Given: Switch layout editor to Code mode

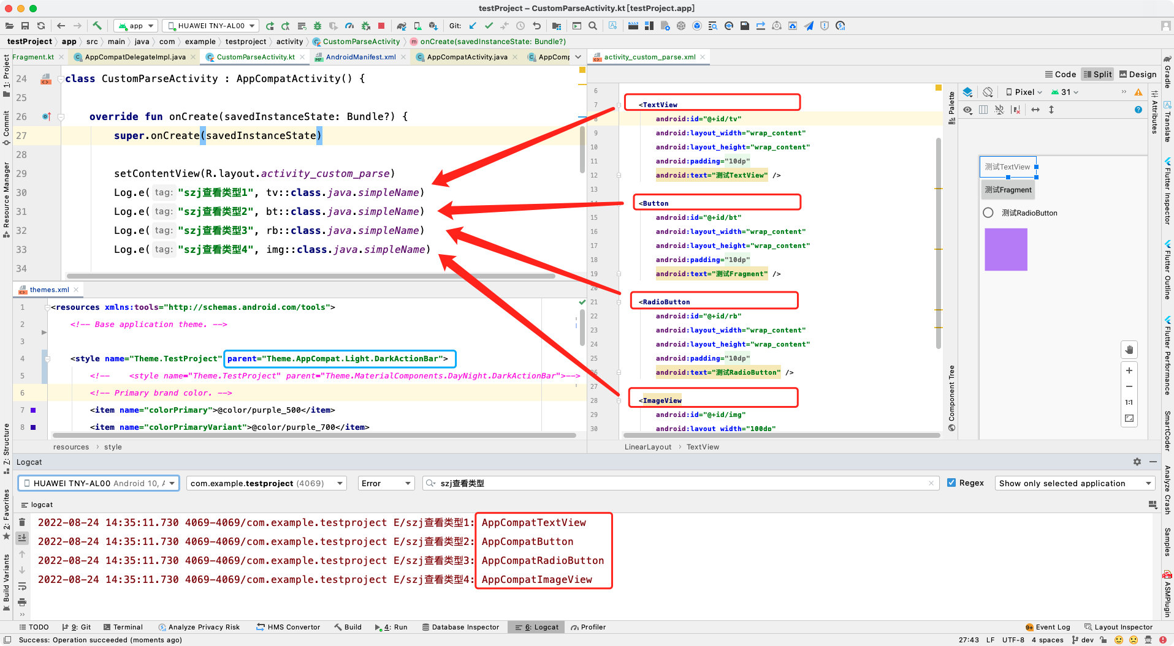Looking at the screenshot, I should 1061,74.
